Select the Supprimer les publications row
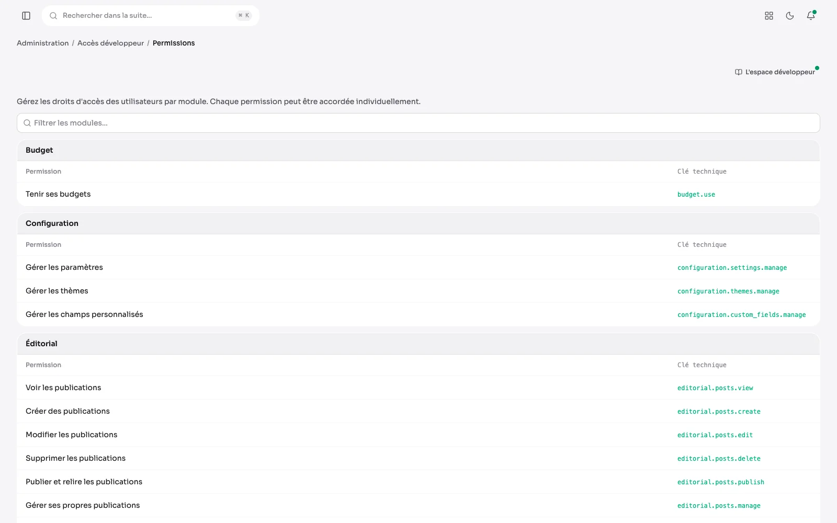Screen dimensions: 837x523 click(x=418, y=458)
